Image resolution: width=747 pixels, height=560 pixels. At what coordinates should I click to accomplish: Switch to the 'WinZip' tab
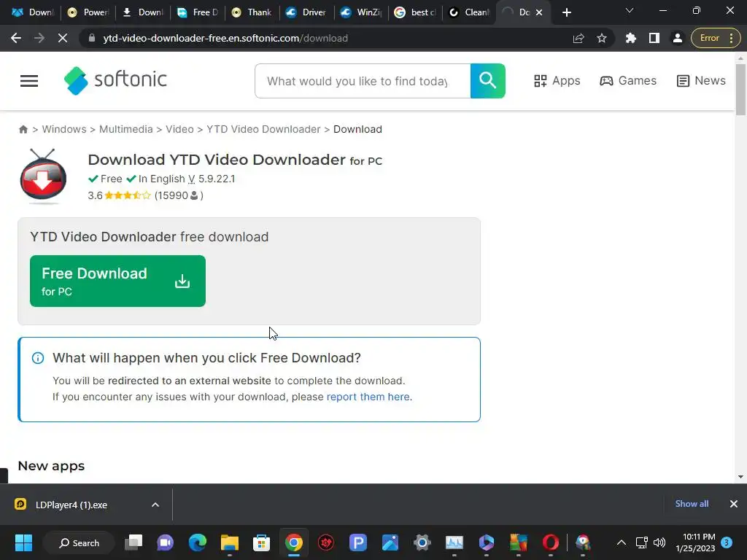tap(362, 12)
